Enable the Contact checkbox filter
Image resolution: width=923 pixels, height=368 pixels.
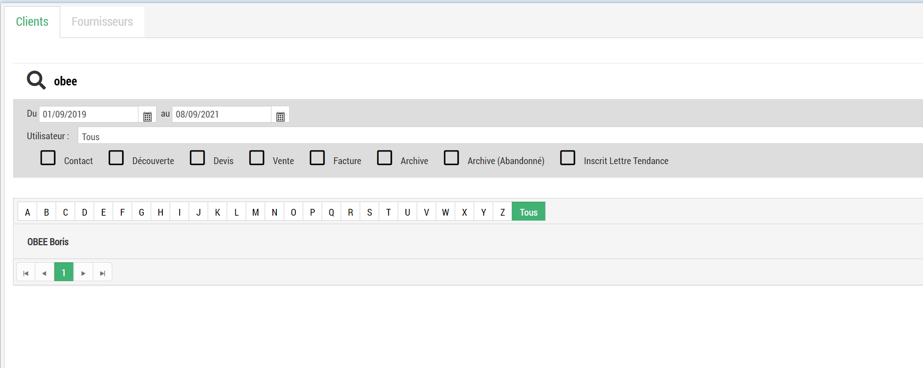[48, 158]
